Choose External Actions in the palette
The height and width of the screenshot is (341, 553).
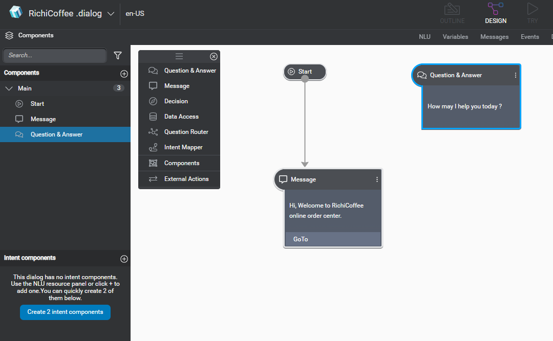click(186, 179)
